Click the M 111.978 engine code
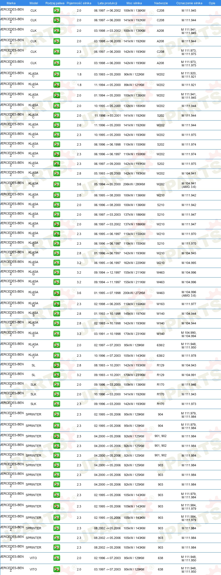221x575 pixels. tap(189, 356)
